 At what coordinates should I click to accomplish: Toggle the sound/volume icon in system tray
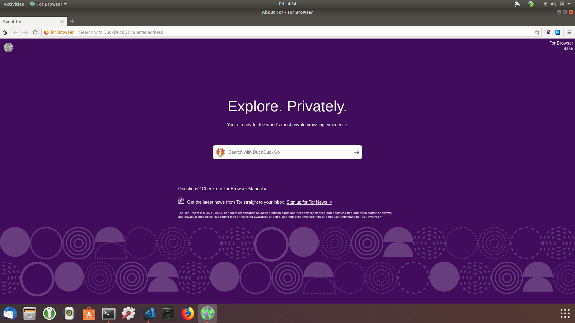554,4
